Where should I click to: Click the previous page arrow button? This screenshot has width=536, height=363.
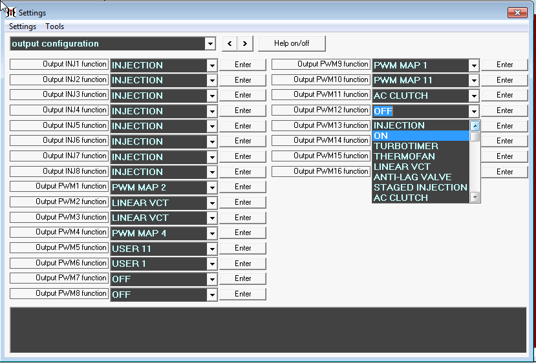point(230,43)
